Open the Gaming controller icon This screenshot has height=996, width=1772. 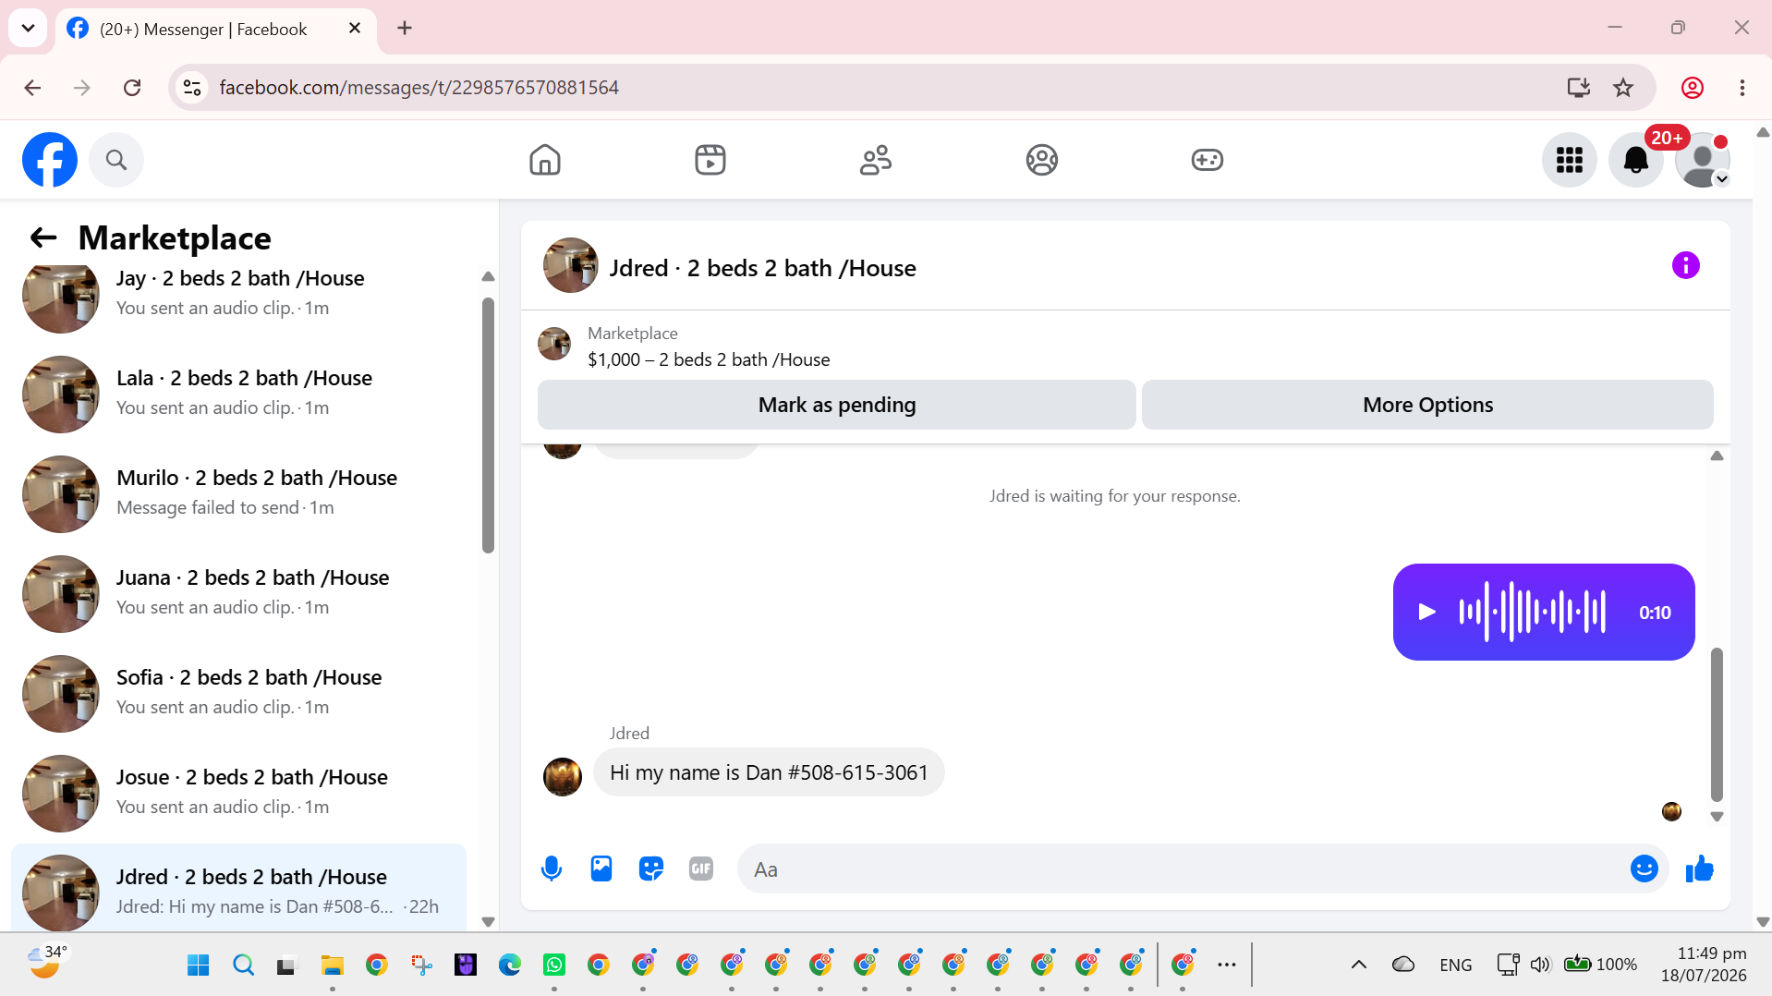1207,160
